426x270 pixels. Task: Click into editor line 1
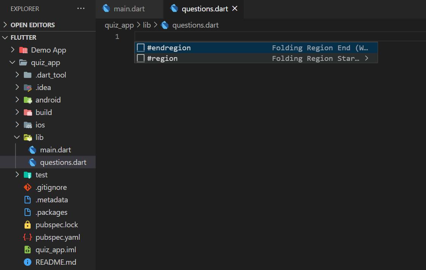(265, 37)
